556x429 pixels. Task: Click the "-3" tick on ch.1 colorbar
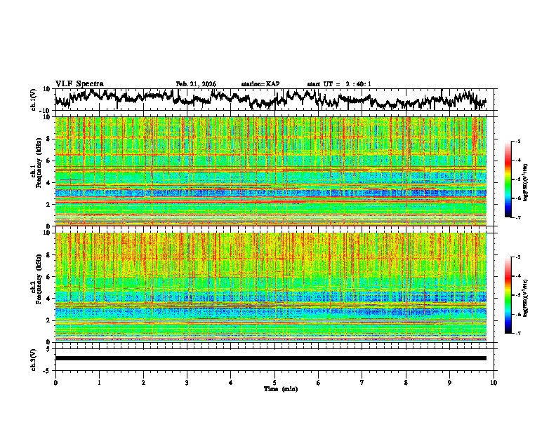point(518,142)
